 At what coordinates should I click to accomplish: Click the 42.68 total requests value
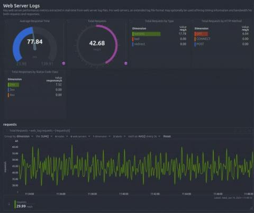tap(97, 43)
